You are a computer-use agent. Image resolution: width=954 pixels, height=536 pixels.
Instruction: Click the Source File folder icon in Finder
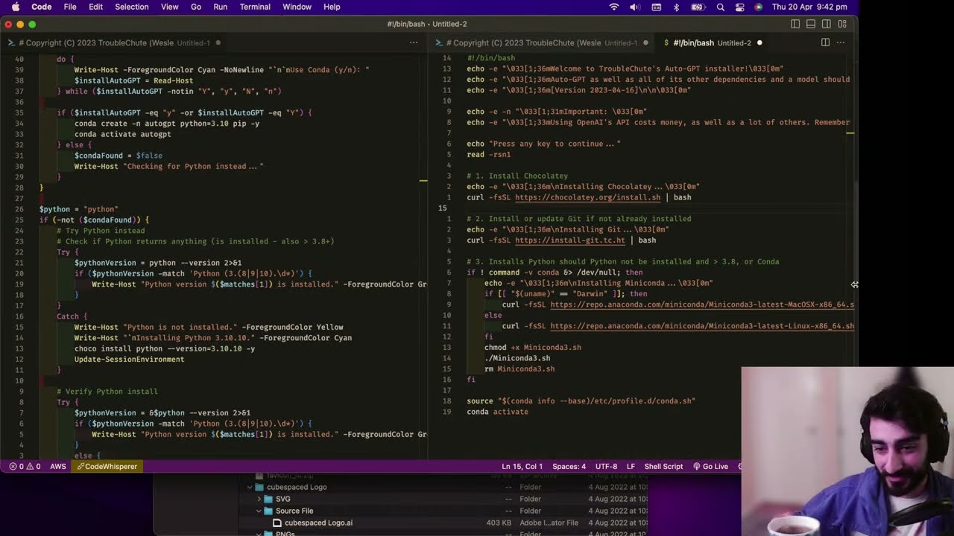[269, 511]
